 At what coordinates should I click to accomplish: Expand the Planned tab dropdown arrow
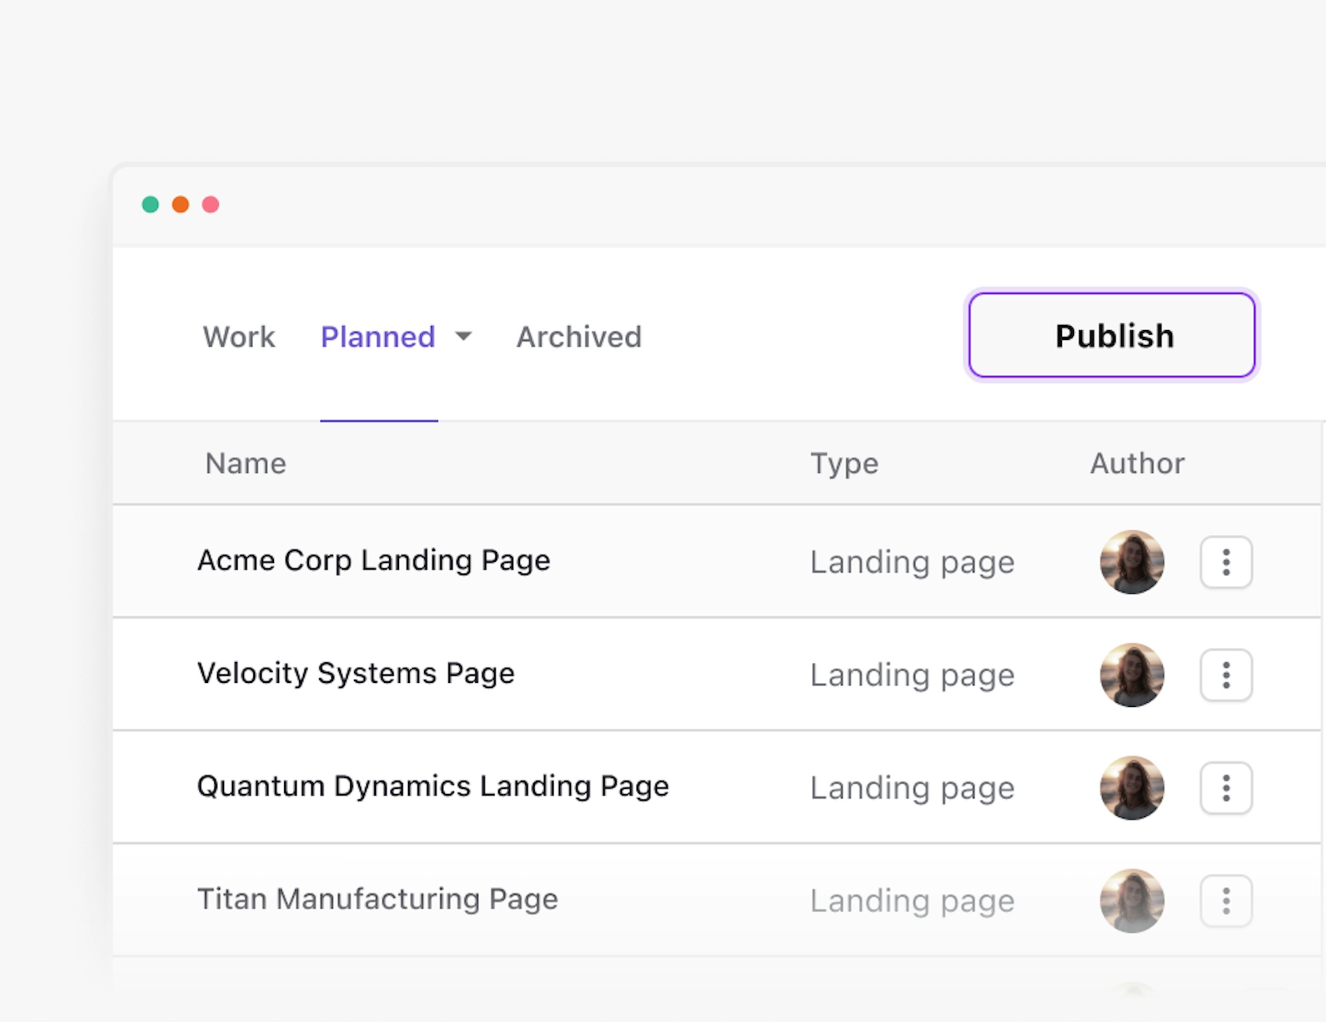(x=464, y=336)
